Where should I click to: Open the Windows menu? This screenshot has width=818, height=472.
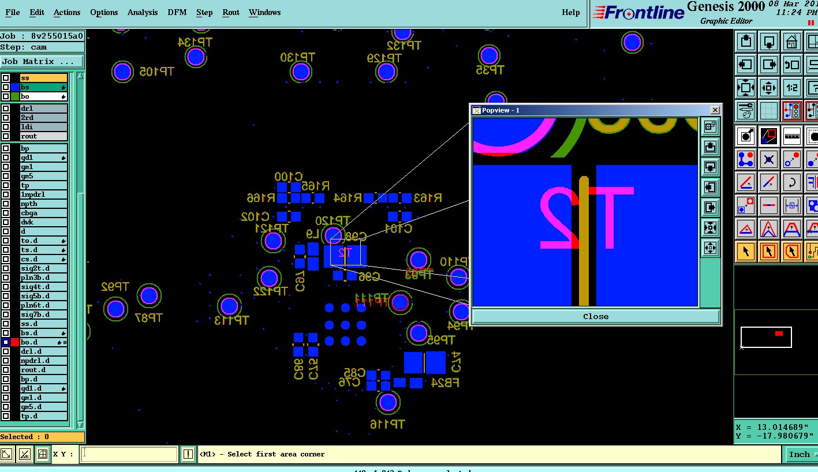pos(265,12)
